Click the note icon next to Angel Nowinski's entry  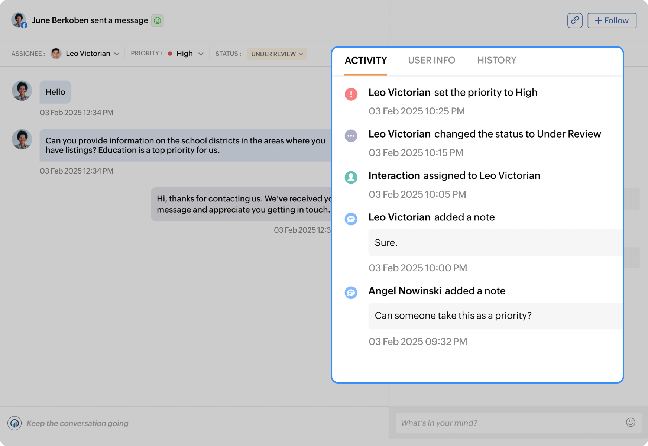point(350,293)
